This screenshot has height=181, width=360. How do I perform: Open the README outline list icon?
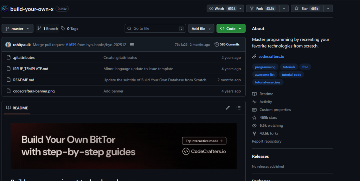tap(239, 108)
